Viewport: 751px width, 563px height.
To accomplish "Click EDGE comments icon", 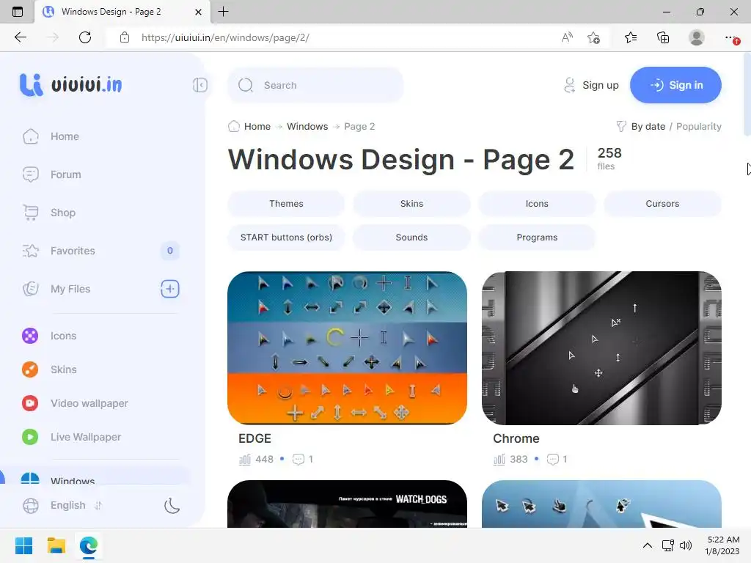I will [298, 460].
